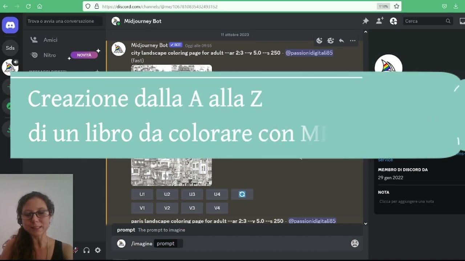Click the Midjourney Bot avatar in header
This screenshot has height=261, width=465.
[116, 21]
